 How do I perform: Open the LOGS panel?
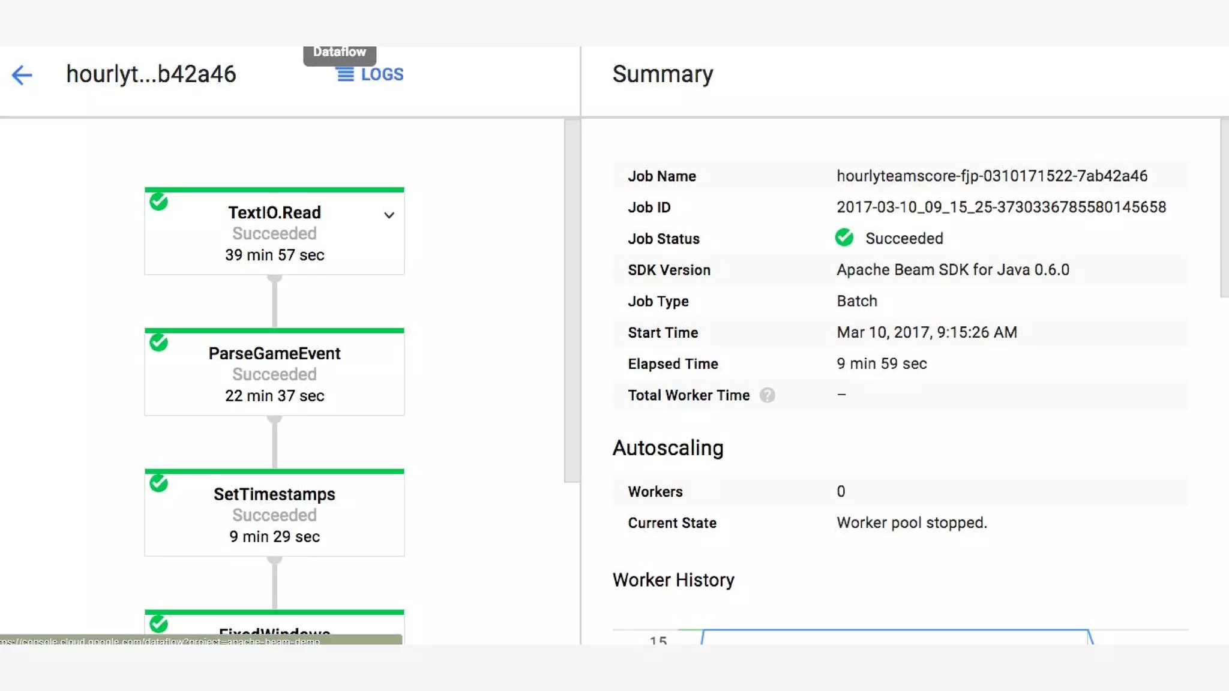point(382,74)
